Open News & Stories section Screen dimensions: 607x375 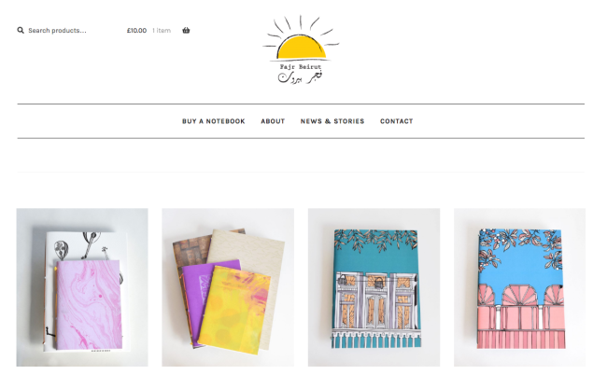click(332, 121)
